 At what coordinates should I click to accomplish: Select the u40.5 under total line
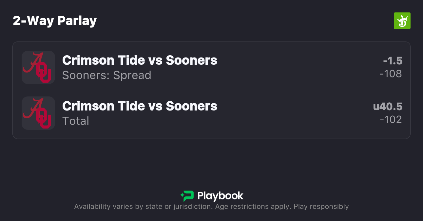click(388, 107)
